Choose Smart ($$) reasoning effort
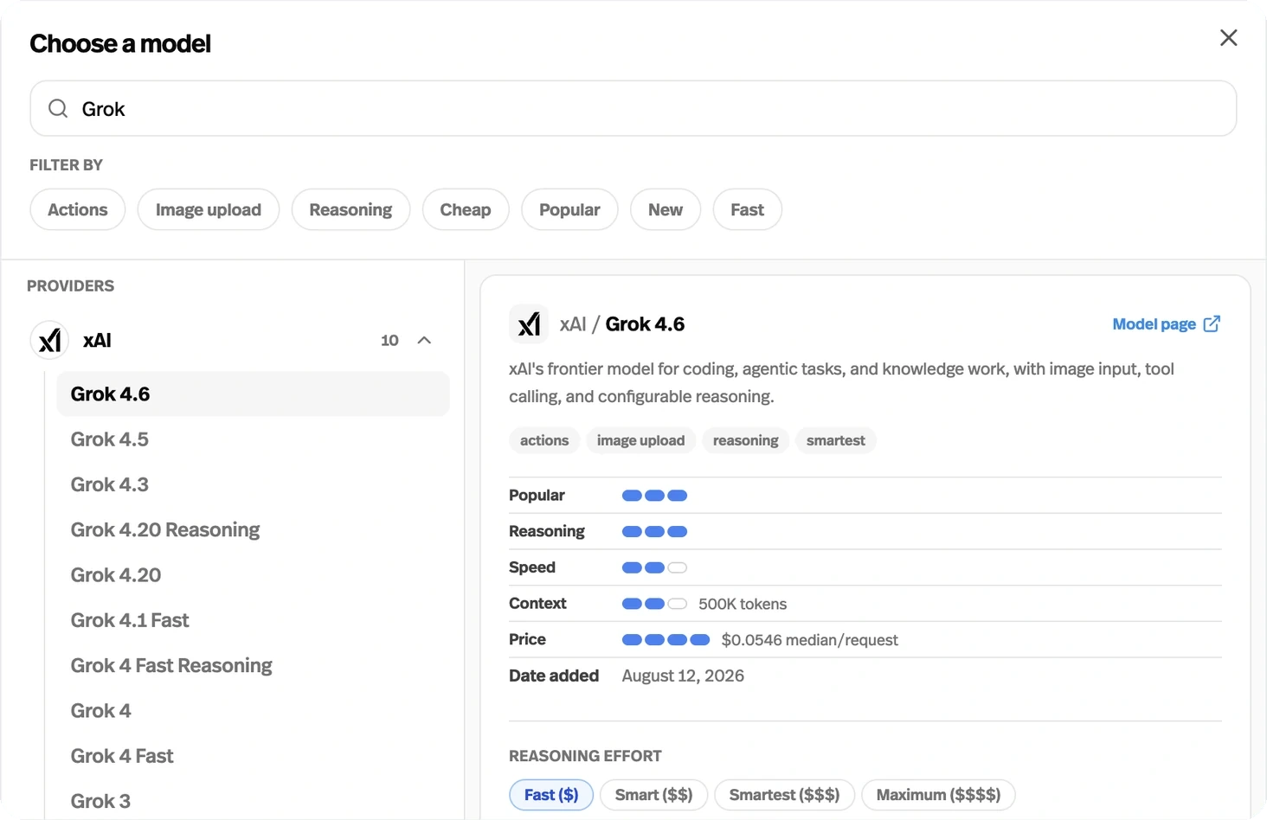The width and height of the screenshot is (1267, 820). point(653,795)
